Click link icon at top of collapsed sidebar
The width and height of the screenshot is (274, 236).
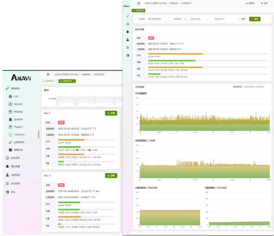point(128,16)
